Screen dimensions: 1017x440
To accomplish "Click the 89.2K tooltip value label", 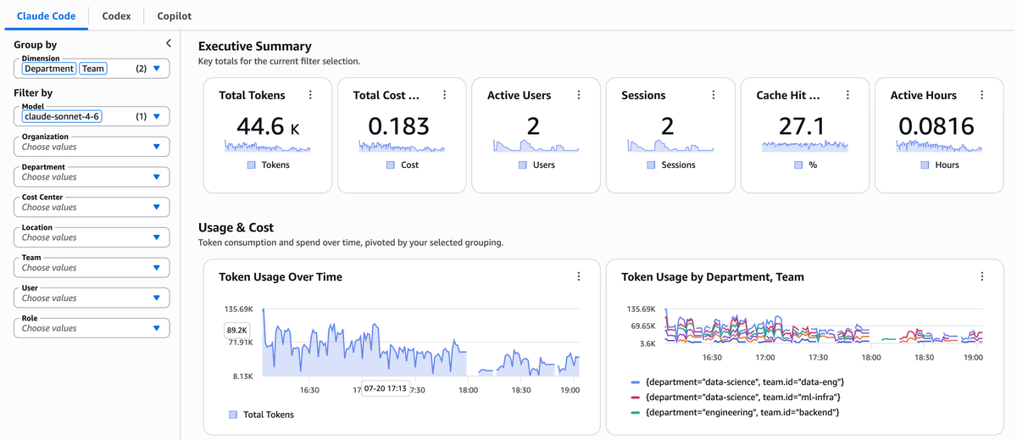I will (x=236, y=330).
